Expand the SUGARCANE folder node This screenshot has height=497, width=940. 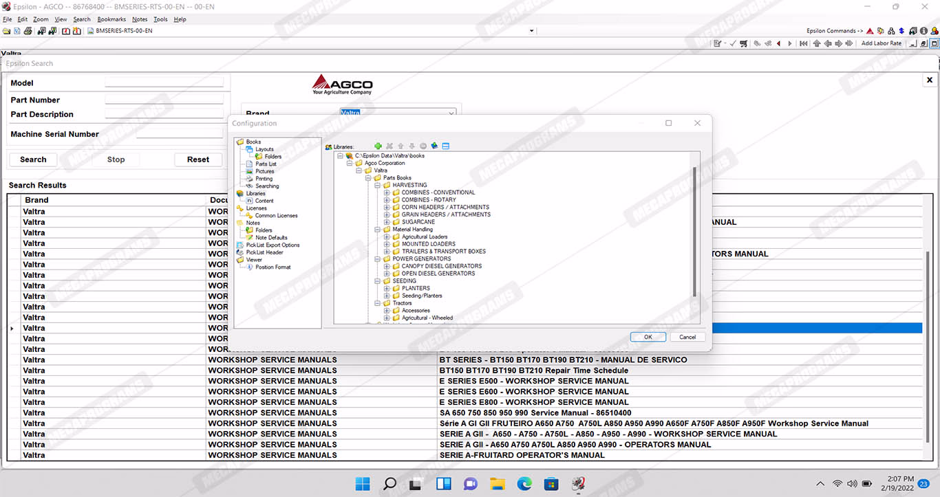(x=387, y=222)
